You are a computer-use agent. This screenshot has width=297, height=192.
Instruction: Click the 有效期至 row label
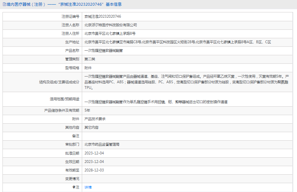tap(72, 170)
